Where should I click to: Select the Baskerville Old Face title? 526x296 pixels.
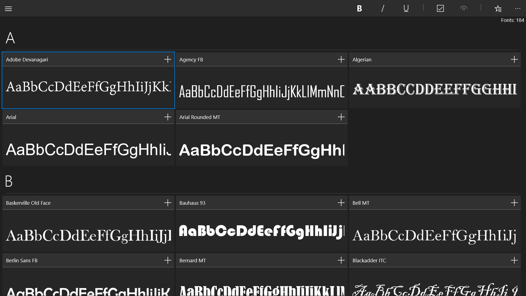[x=28, y=203]
